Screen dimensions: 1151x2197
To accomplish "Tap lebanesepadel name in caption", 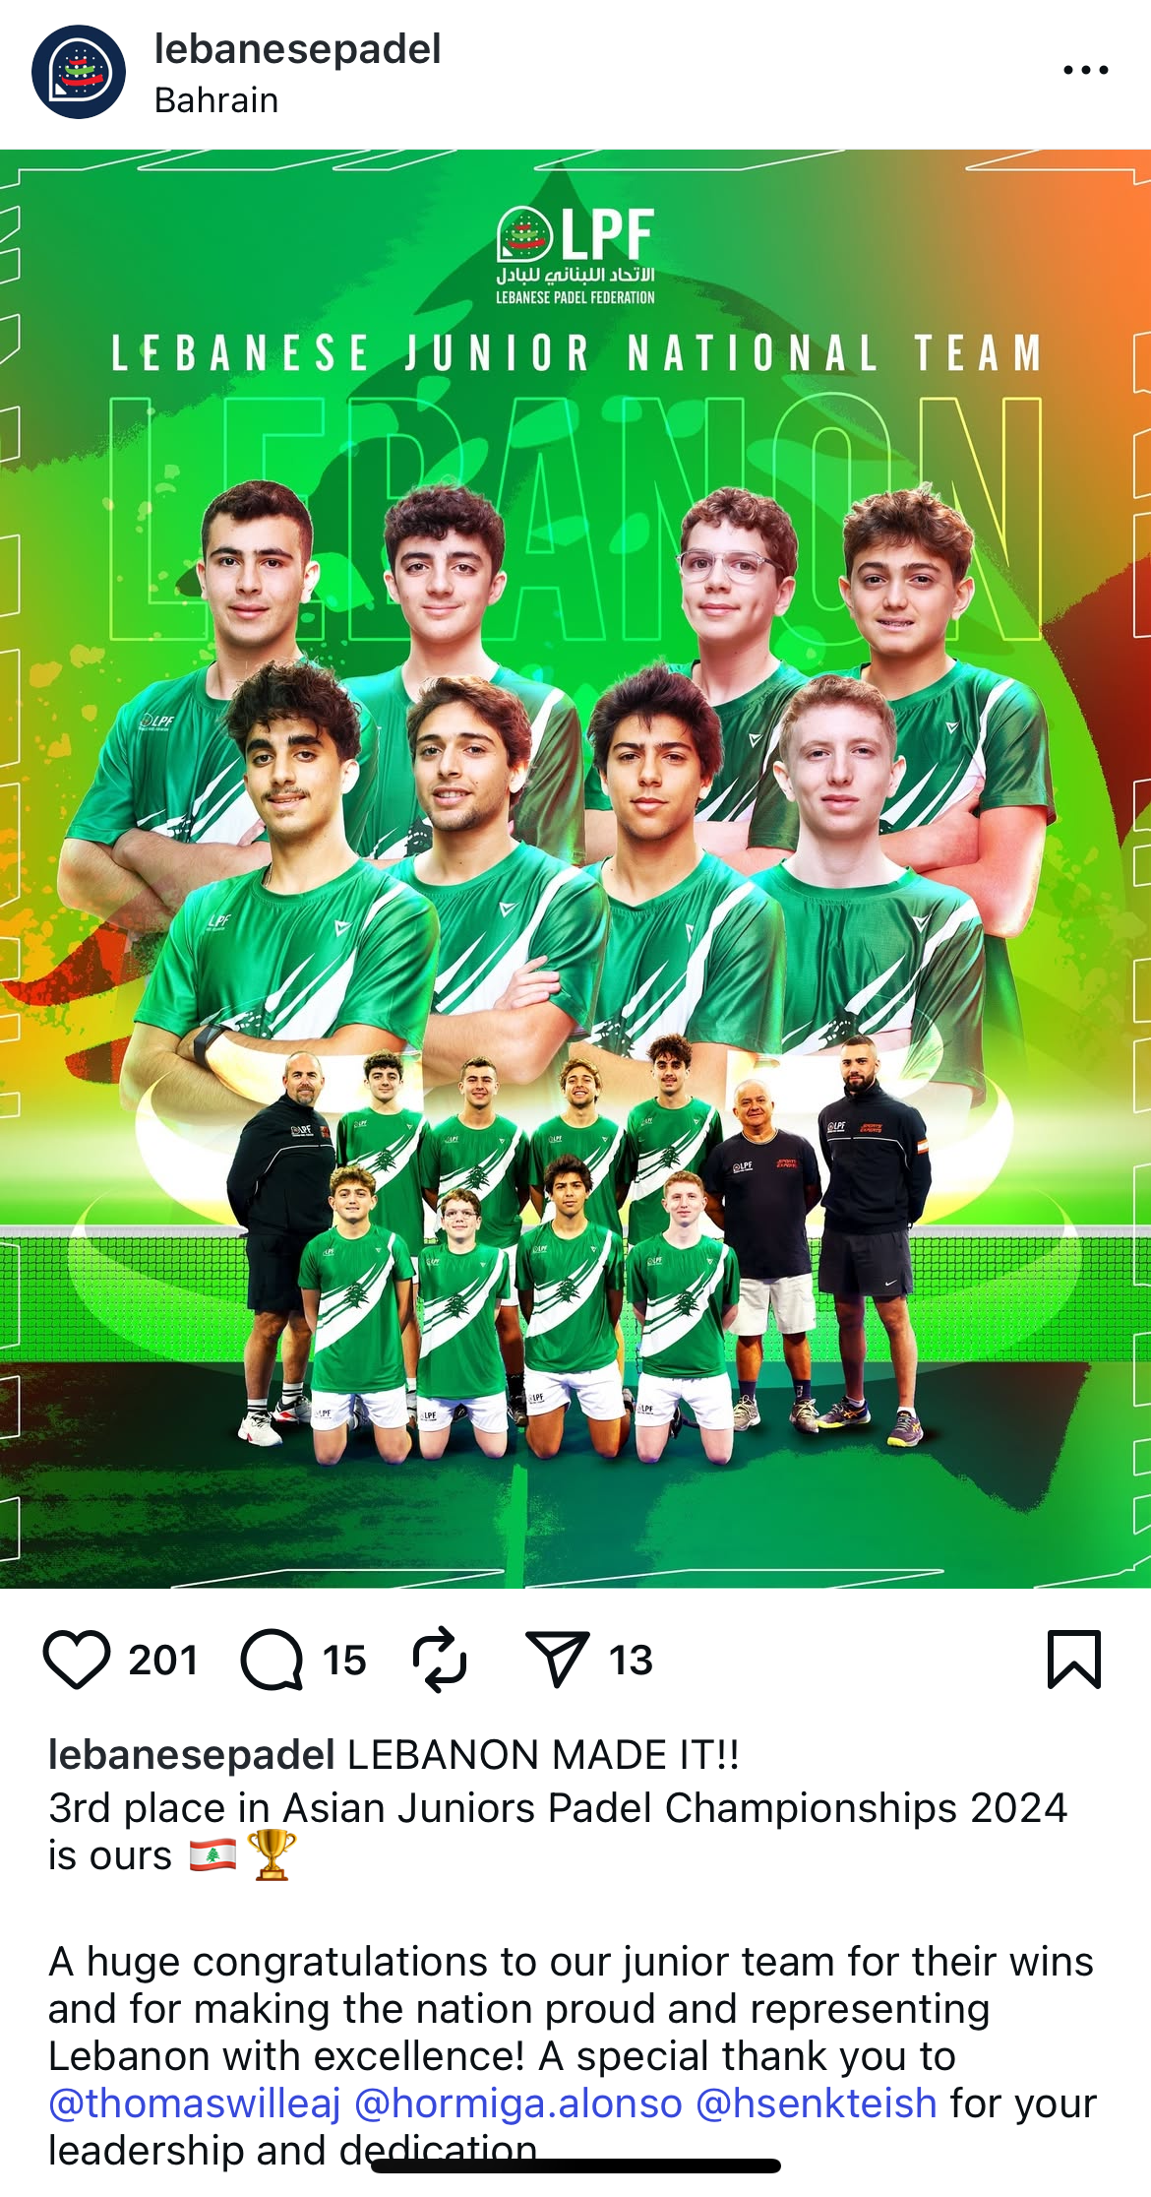I will tap(192, 1755).
